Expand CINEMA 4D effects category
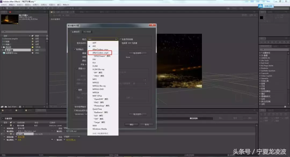Image resolution: width=290 pixels, height=157 pixels. [x=260, y=58]
